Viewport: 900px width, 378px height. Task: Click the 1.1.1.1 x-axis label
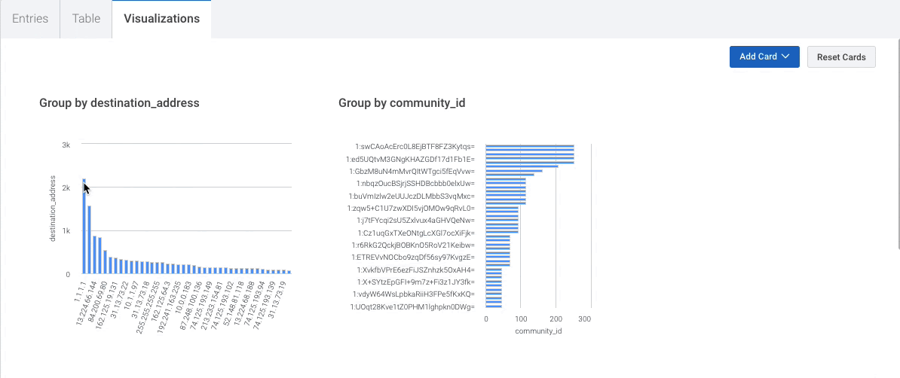point(80,287)
